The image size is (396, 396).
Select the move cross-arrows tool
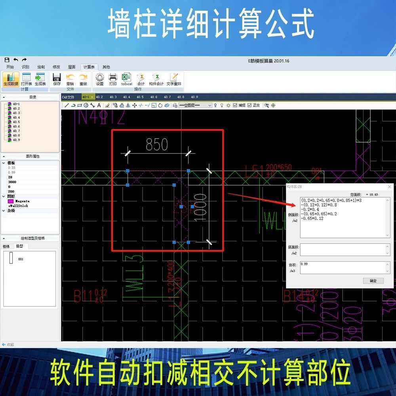tap(135, 105)
